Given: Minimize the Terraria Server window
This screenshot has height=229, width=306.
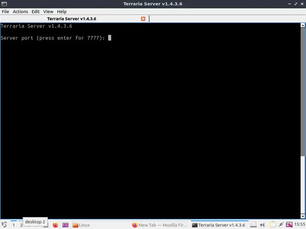Looking at the screenshot, I should coord(290,4).
